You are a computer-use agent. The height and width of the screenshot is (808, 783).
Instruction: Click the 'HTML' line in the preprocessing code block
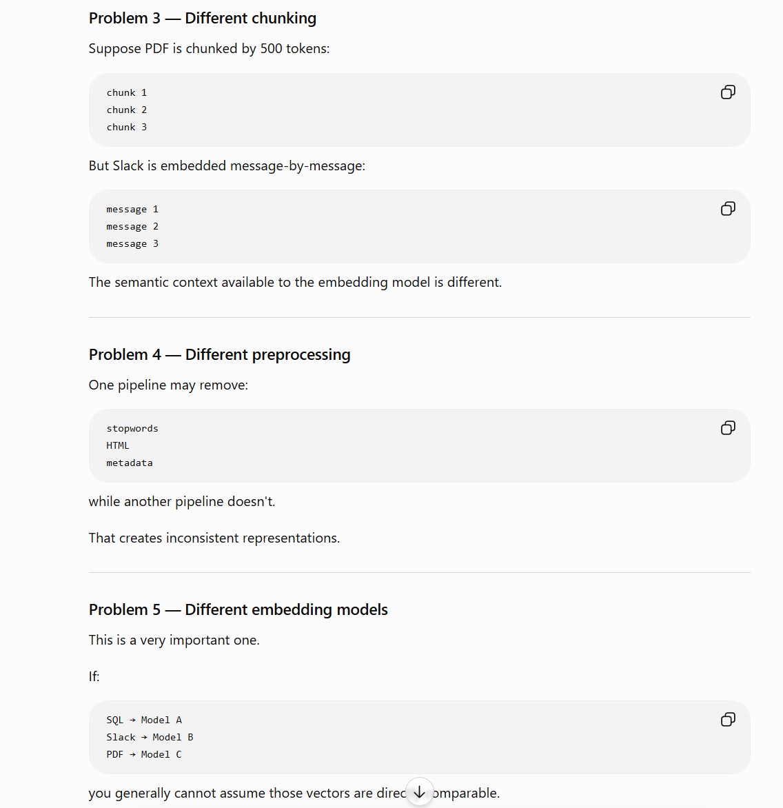pyautogui.click(x=118, y=446)
